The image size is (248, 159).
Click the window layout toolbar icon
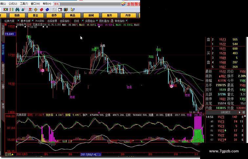(x=60, y=9)
